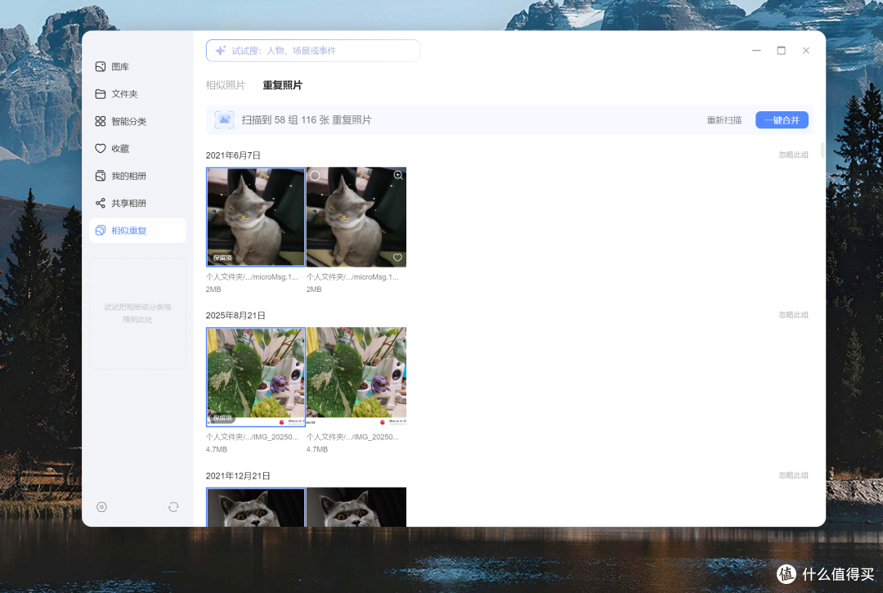This screenshot has height=593, width=883.
Task: Select the second gray cat duplicate thumbnail
Action: click(356, 217)
